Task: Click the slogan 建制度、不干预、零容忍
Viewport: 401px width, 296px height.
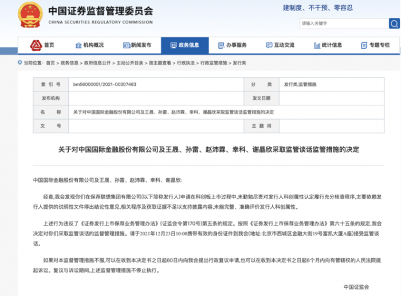Action: (318, 8)
